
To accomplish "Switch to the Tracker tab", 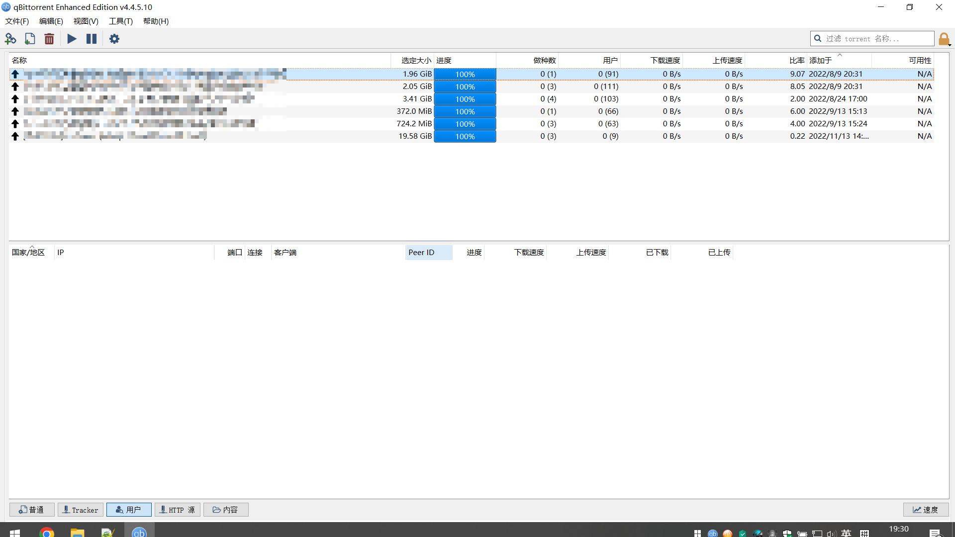I will tap(80, 510).
